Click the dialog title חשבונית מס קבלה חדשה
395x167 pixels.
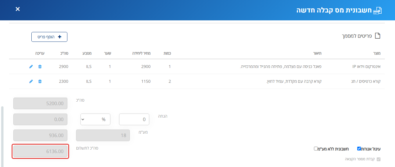[x=334, y=10]
